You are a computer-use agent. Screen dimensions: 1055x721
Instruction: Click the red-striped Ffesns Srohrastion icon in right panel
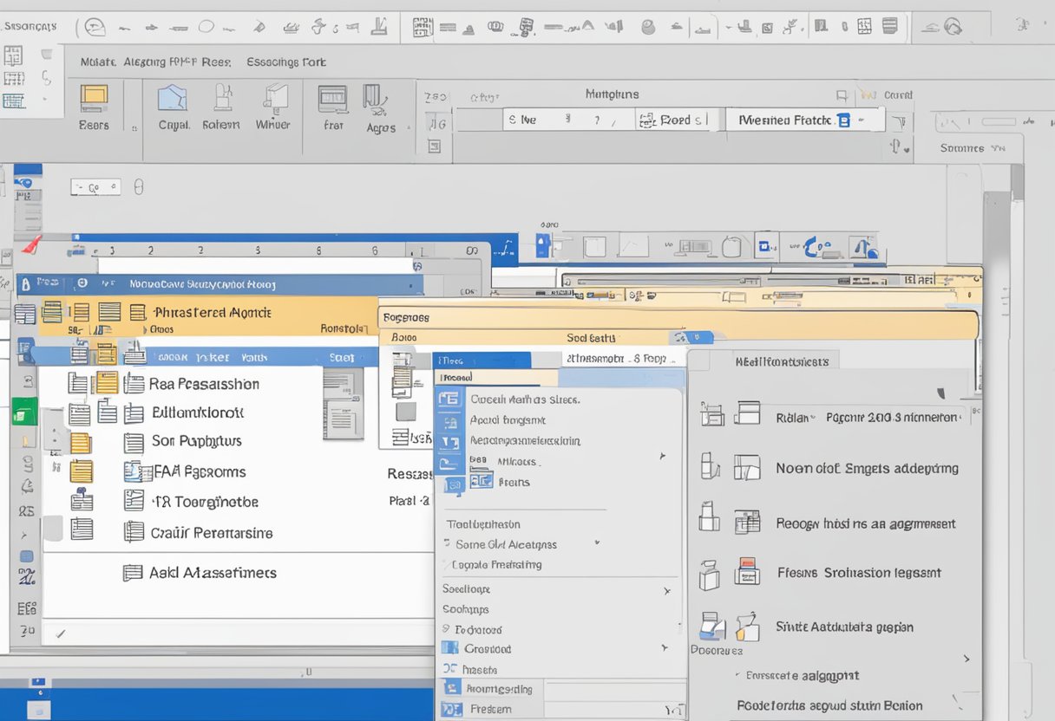[x=748, y=571]
